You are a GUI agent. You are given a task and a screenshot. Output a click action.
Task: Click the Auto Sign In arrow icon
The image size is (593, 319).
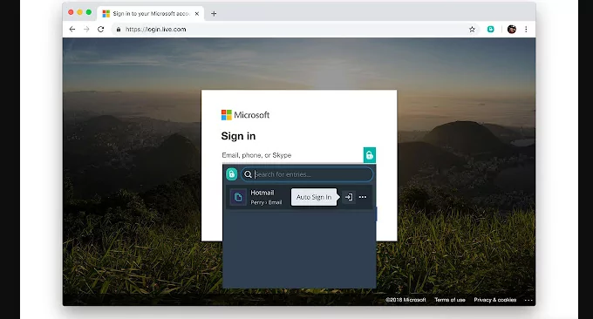(349, 197)
